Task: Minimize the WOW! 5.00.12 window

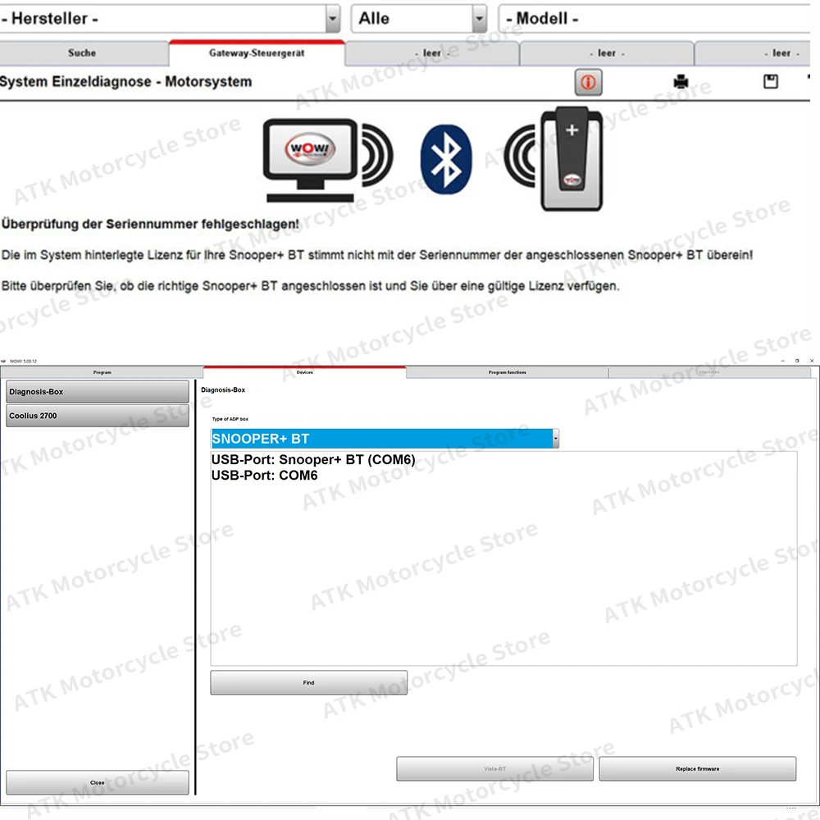Action: tap(783, 361)
